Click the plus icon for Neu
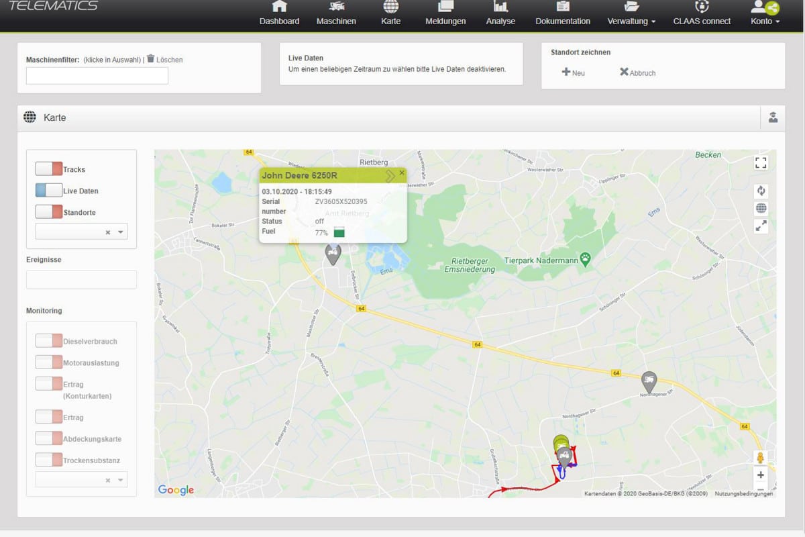This screenshot has width=805, height=537. [x=566, y=72]
